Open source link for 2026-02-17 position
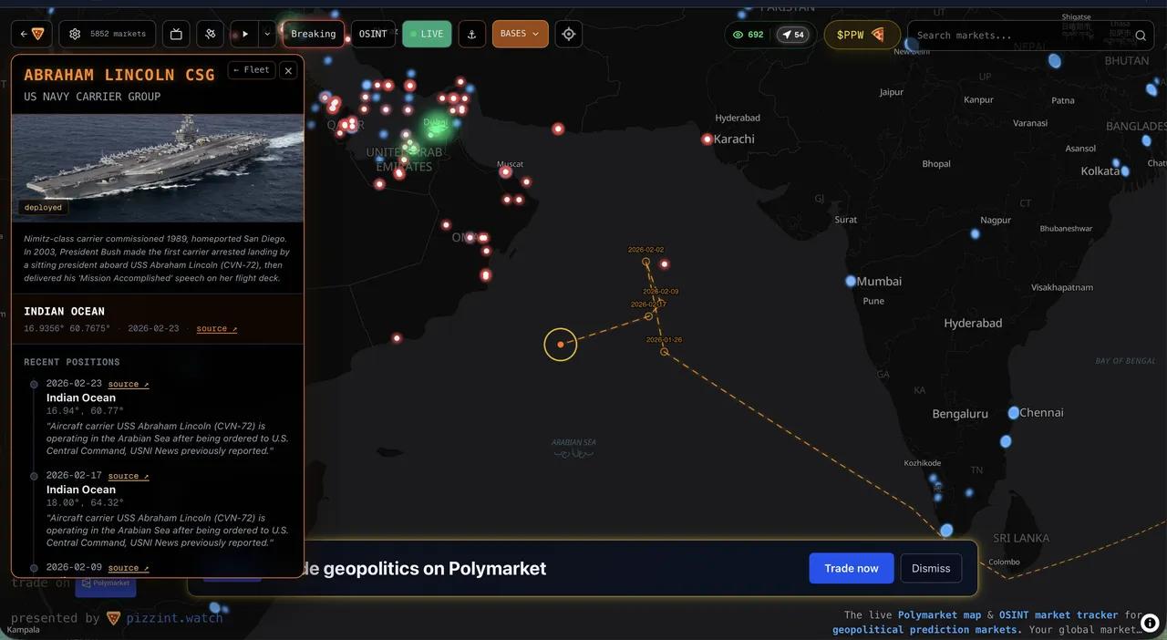Screen dimensions: 1167x640 click(129, 476)
